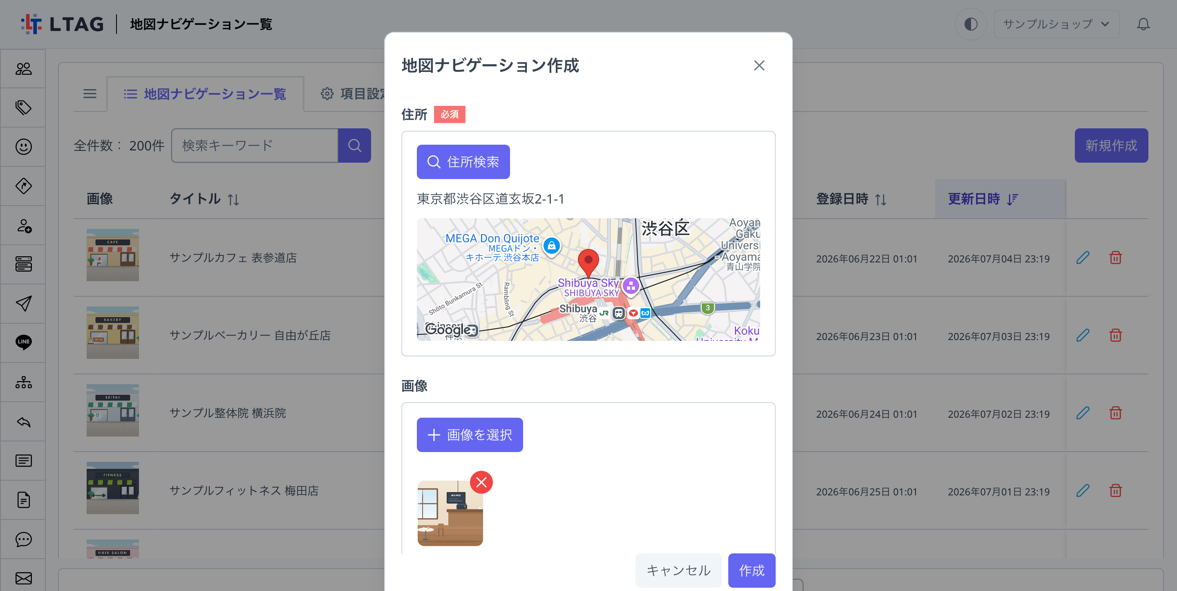Open the paper plane send icon
Image resolution: width=1177 pixels, height=591 pixels.
click(x=23, y=304)
